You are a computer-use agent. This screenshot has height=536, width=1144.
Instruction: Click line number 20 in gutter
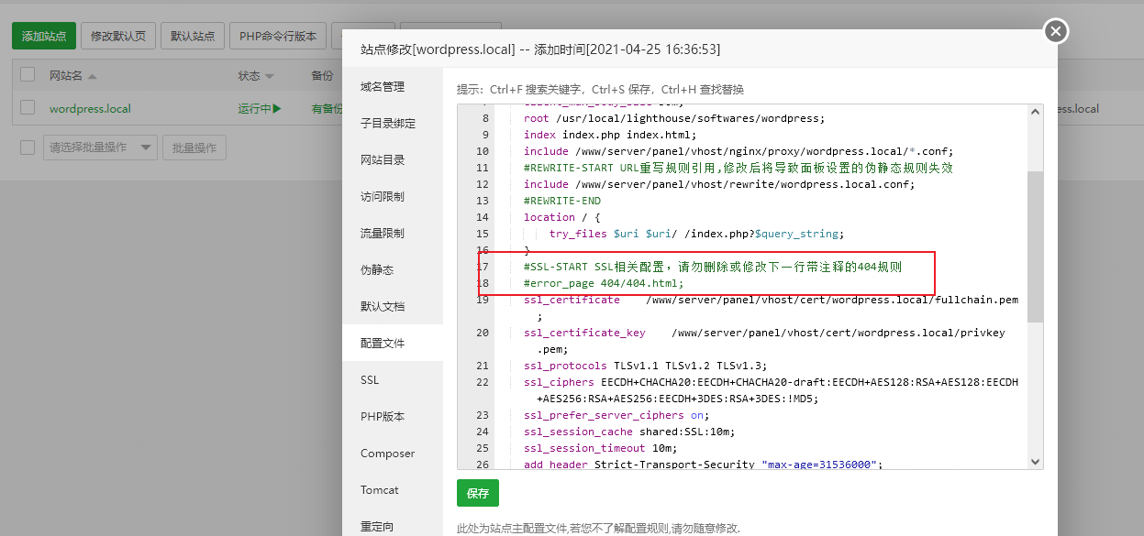[x=483, y=333]
